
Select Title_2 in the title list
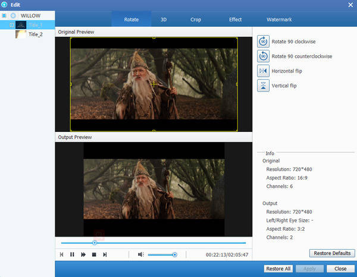[x=36, y=34]
